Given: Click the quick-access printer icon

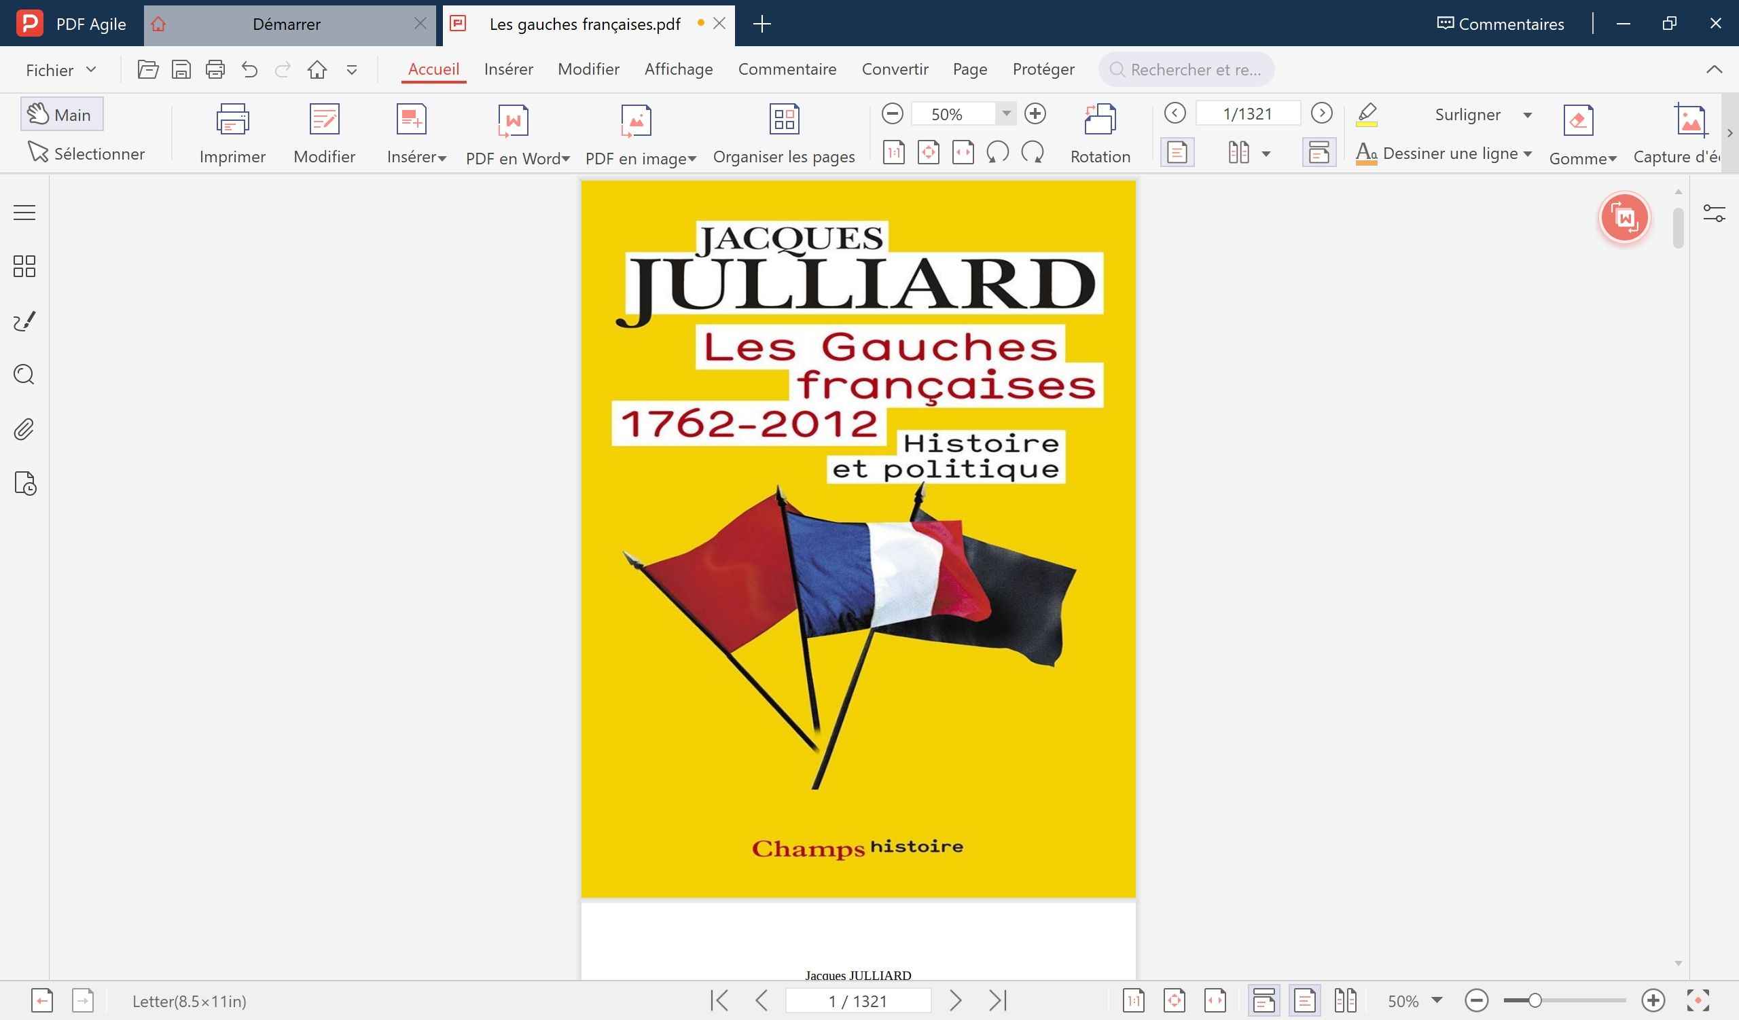Looking at the screenshot, I should point(215,70).
